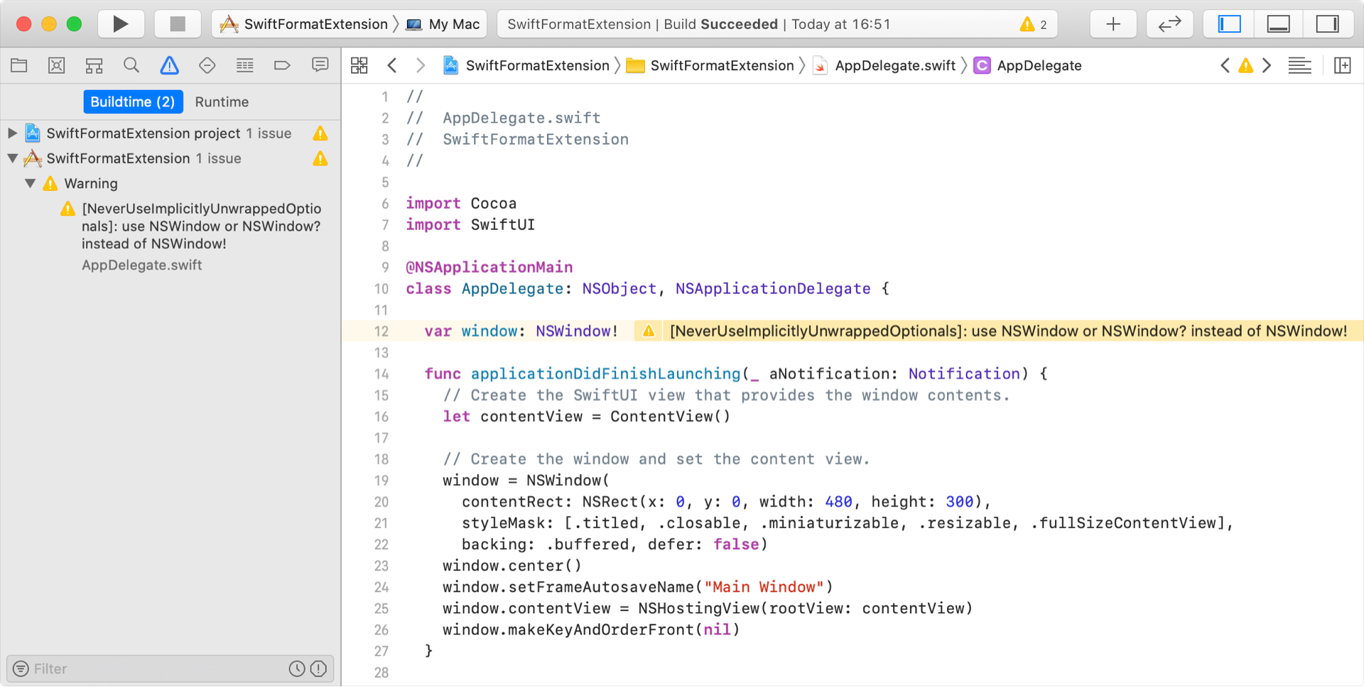Click the adjust editor options icon
Viewport: 1364px width, 687px height.
[1300, 65]
